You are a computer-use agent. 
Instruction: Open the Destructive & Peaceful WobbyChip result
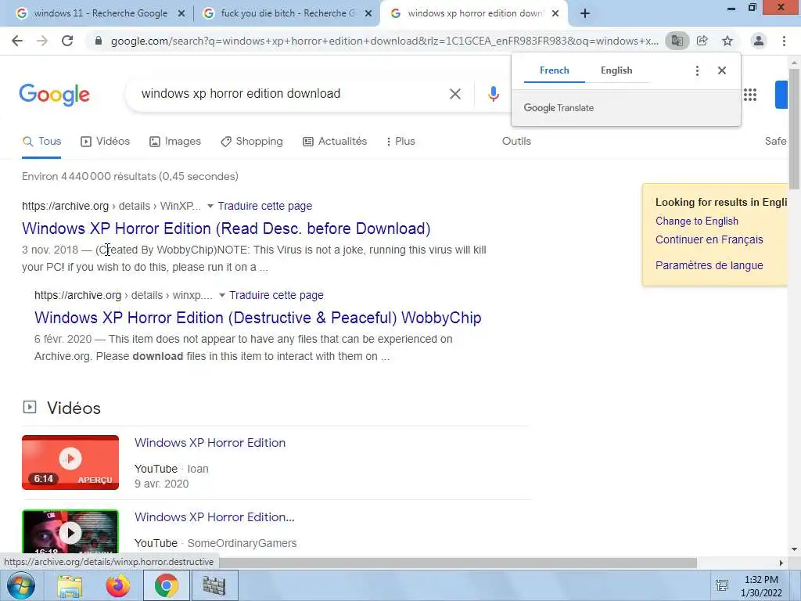[x=258, y=318]
